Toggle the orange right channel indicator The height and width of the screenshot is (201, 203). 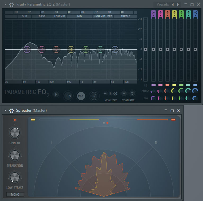173,120
